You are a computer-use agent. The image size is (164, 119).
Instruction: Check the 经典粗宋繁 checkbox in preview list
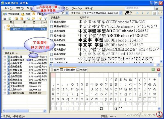(51, 36)
